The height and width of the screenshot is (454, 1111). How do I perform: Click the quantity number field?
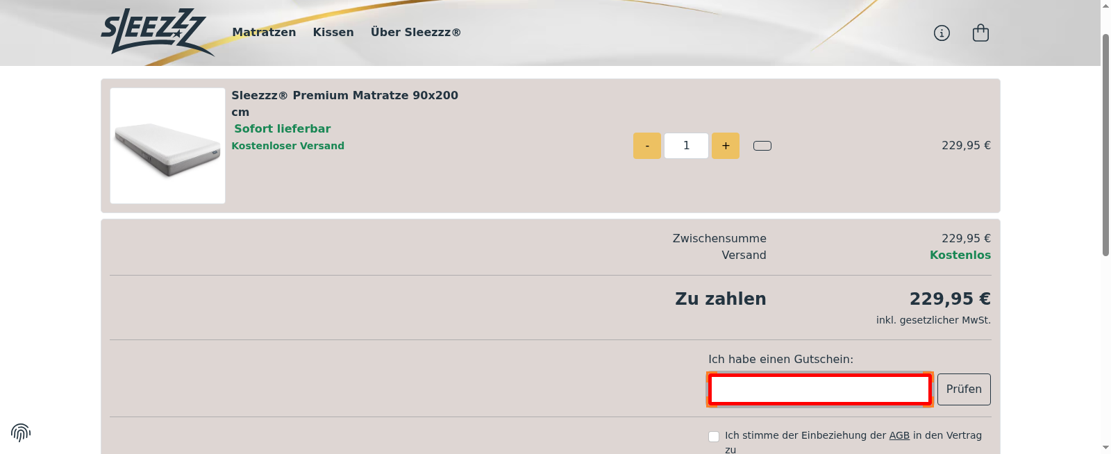(686, 146)
